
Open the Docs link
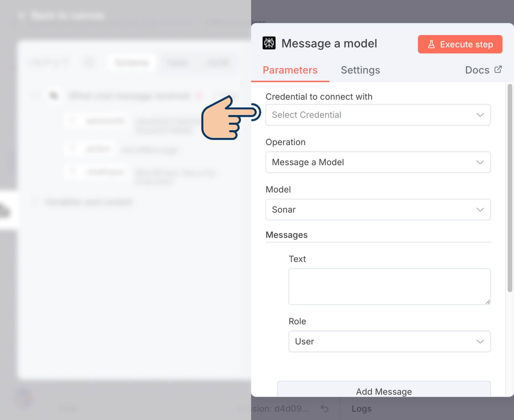point(477,70)
